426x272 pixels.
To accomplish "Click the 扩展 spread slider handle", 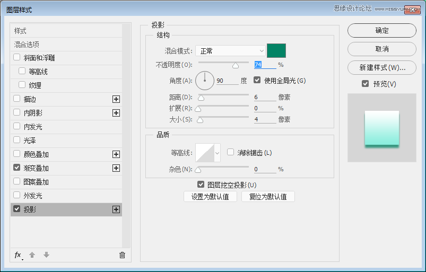I will (198, 109).
